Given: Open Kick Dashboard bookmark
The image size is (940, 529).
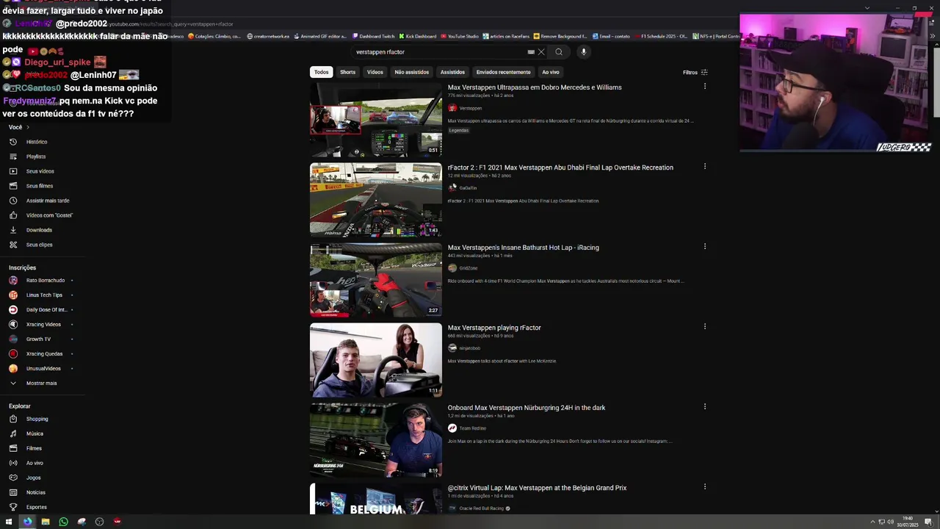Looking at the screenshot, I should pos(417,36).
